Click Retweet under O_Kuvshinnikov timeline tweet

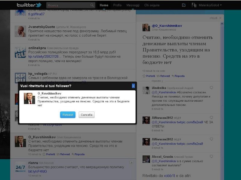click(x=63, y=154)
